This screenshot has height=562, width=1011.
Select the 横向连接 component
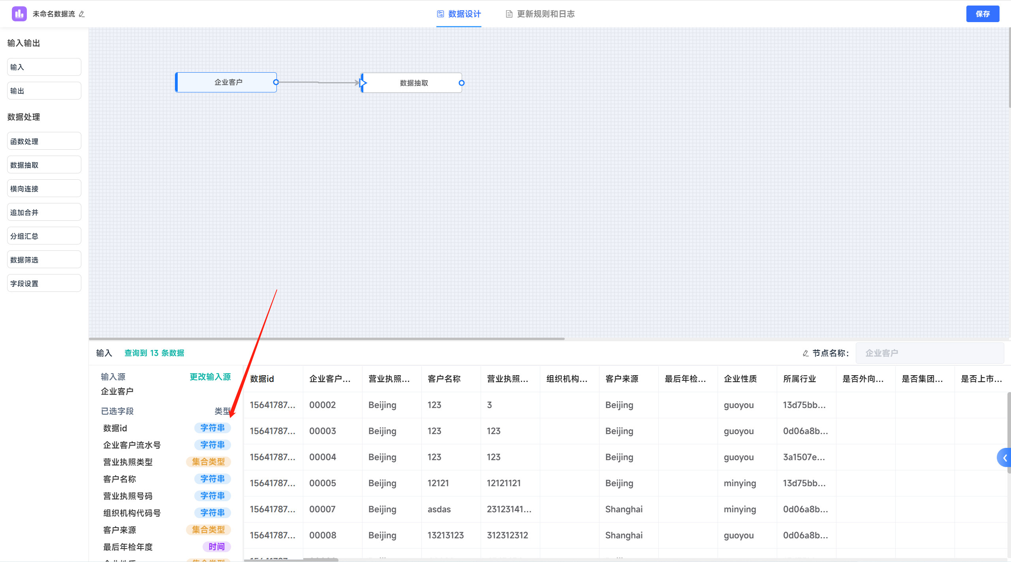[44, 188]
